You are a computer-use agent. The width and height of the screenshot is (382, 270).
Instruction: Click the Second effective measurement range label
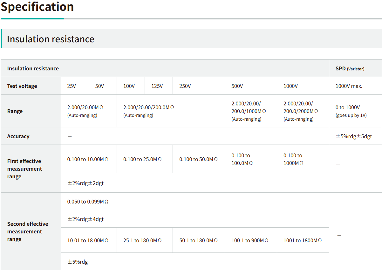(x=28, y=231)
